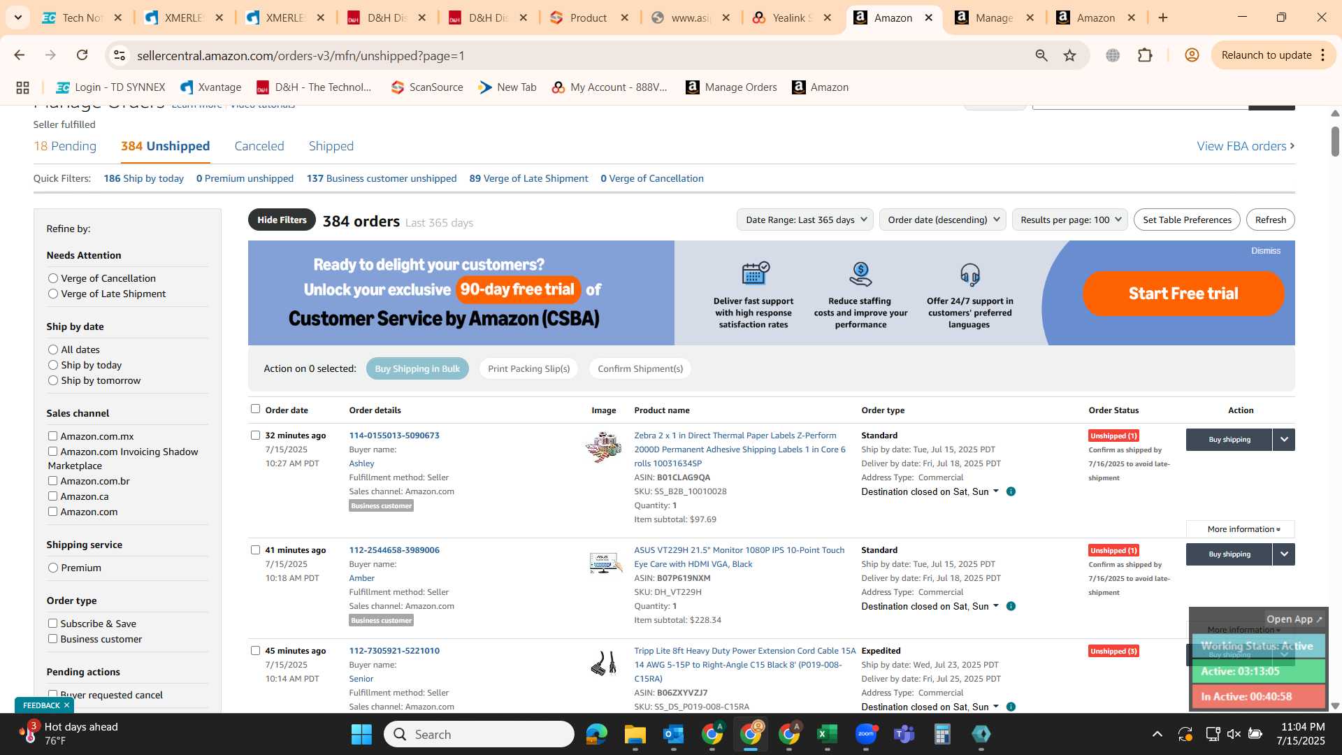Open Results per page dropdown
The image size is (1342, 755).
point(1070,220)
